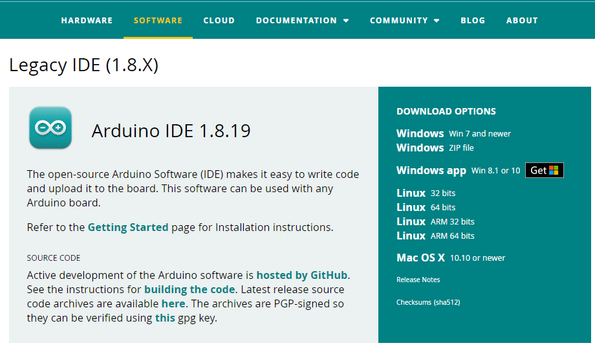Open the Release Notes link
This screenshot has height=352, width=595.
point(418,280)
